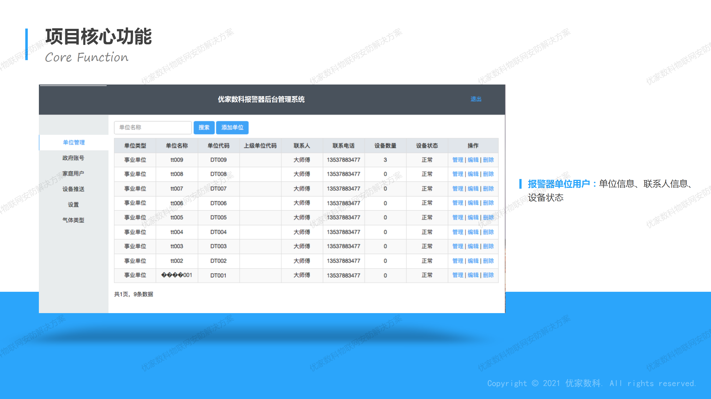The height and width of the screenshot is (399, 711).
Task: Go to 家庭用户 sidebar item
Action: click(x=73, y=173)
